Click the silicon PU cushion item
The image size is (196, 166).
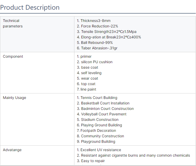95,62
